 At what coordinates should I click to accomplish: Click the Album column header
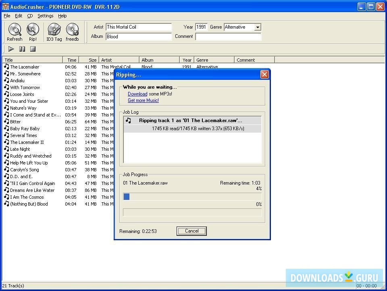pos(159,60)
